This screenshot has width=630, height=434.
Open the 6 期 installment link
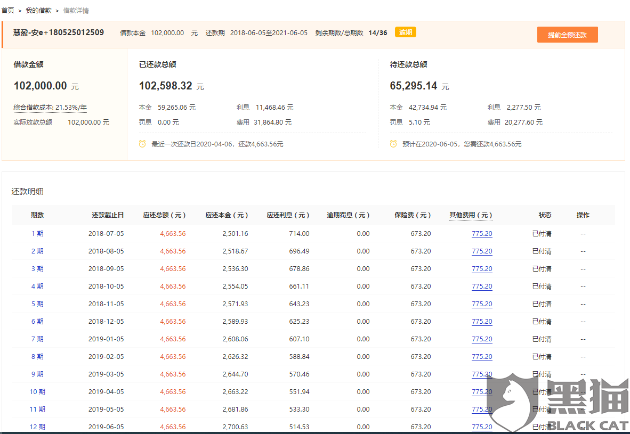tap(37, 322)
